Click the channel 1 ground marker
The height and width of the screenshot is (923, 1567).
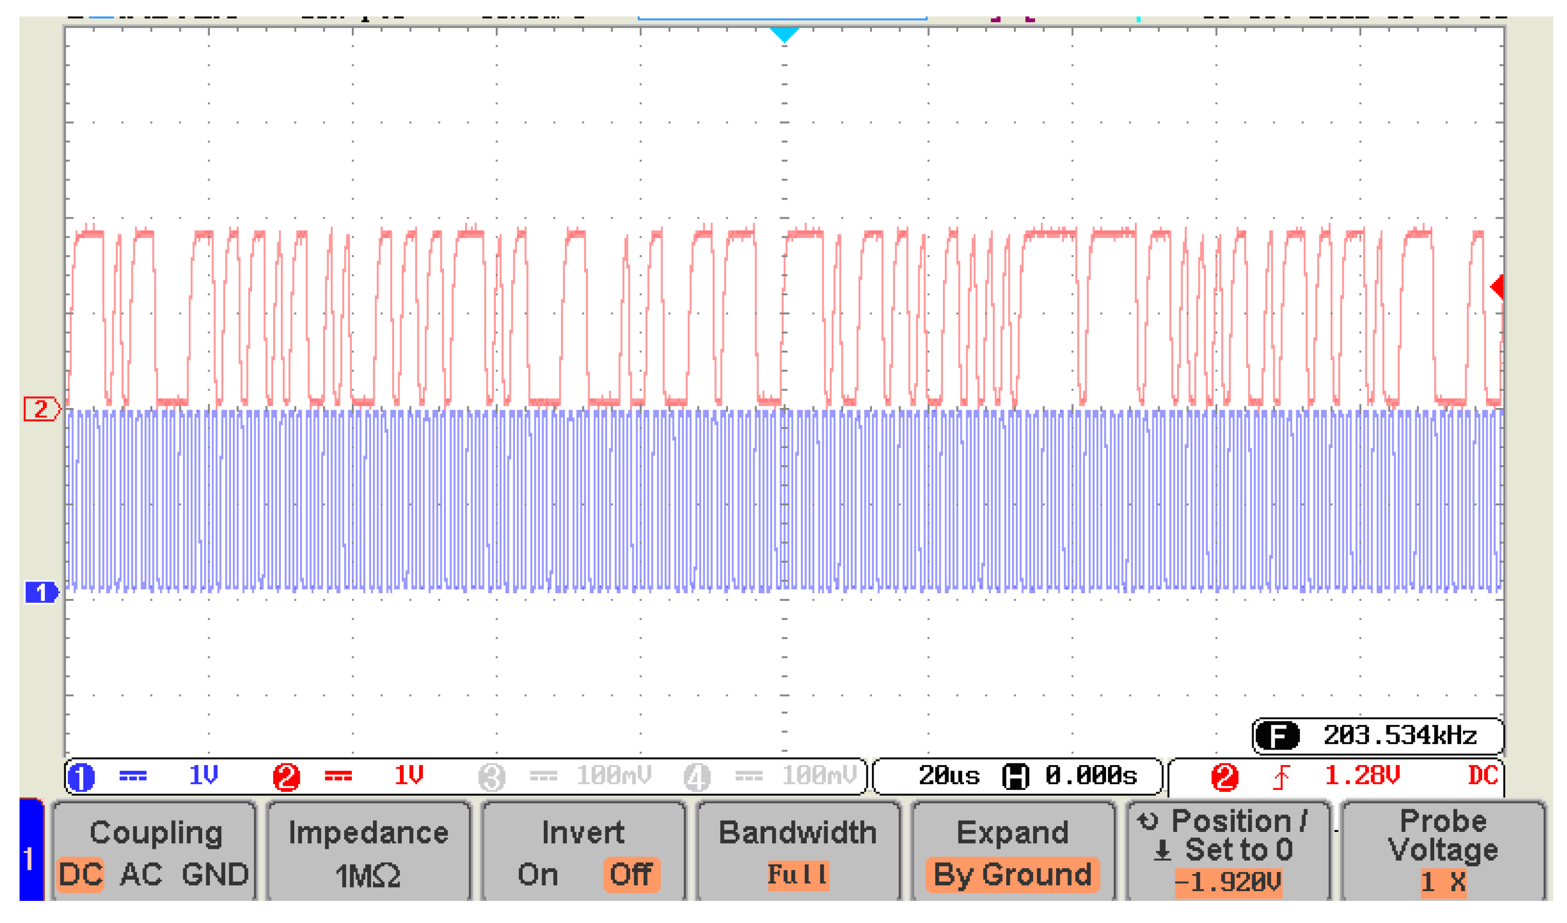(41, 593)
